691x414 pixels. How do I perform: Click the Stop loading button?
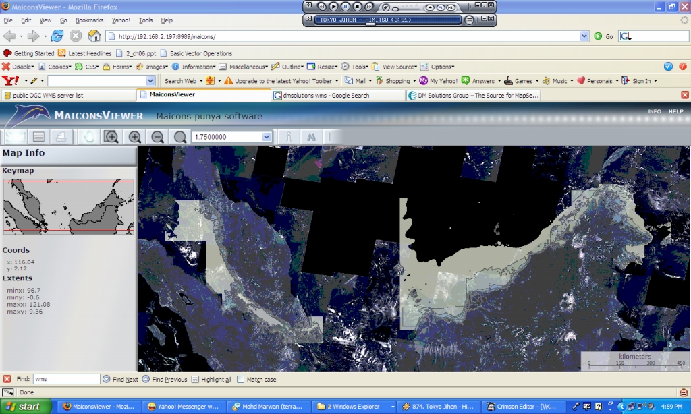pos(76,36)
